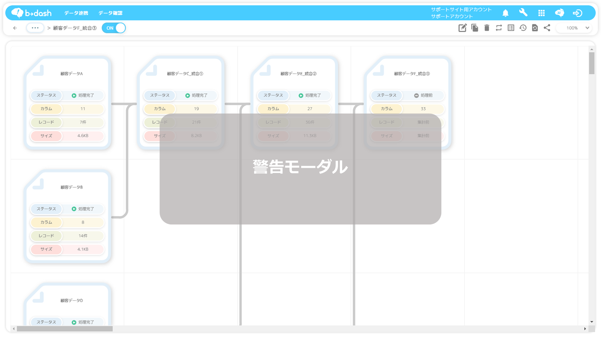The height and width of the screenshot is (338, 601).
Task: Click the breadcrumb 顧客データF_統合③ text
Action: click(75, 28)
